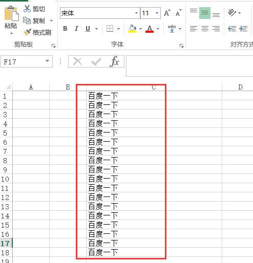Expand the Copy (复制) dropdown arrow
The height and width of the screenshot is (263, 253).
pos(51,21)
